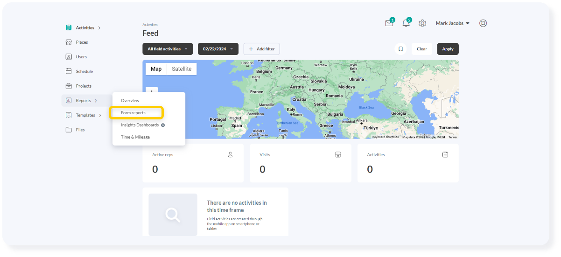Click the Projects sidebar label
This screenshot has height=257, width=561.
pos(84,86)
